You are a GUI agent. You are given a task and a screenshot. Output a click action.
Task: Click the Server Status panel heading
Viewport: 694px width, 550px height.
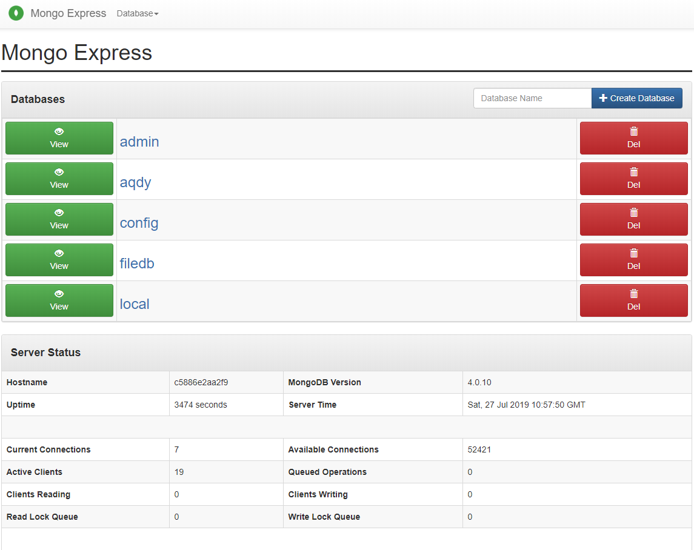(x=45, y=353)
